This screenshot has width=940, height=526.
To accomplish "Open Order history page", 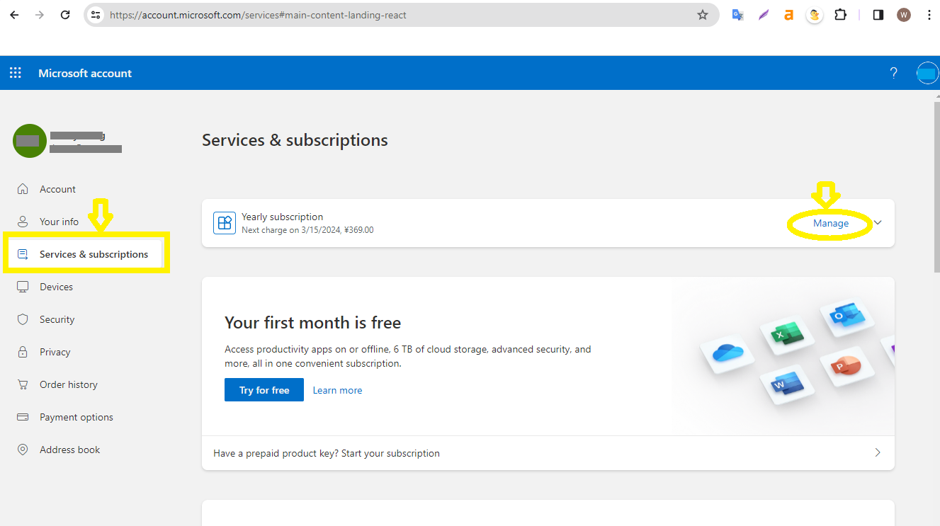I will pos(69,384).
